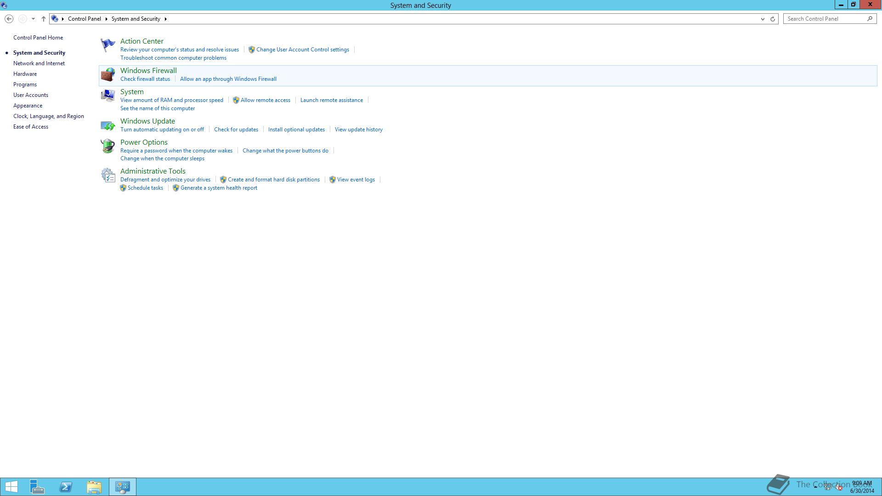Image resolution: width=882 pixels, height=496 pixels.
Task: Click Defragment and optimize your drives
Action: 165,180
